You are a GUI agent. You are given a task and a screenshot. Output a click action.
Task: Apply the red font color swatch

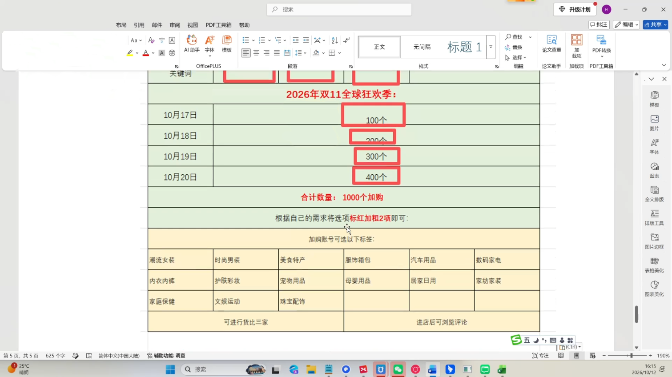(145, 53)
